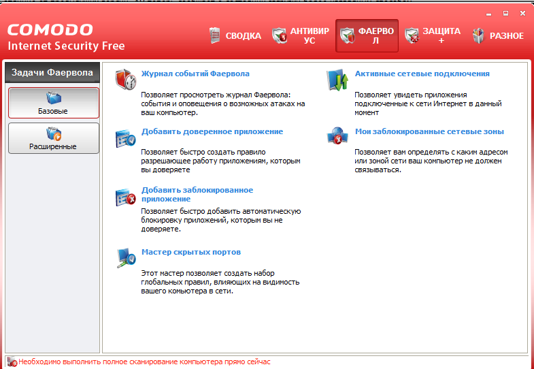This screenshot has width=534, height=369.
Task: Click the status bar warning icon
Action: 12,362
